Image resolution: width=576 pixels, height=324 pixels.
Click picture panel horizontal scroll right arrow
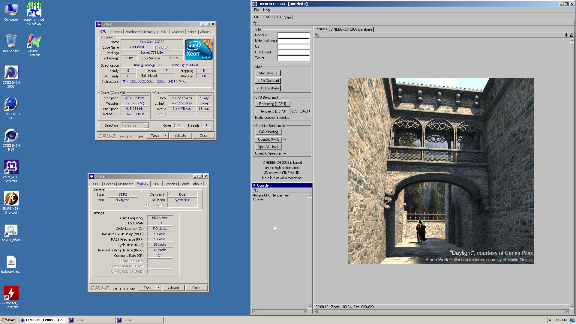tap(567, 312)
